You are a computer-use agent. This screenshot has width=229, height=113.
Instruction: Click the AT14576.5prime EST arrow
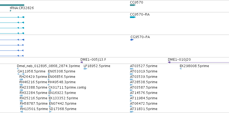(131, 96)
